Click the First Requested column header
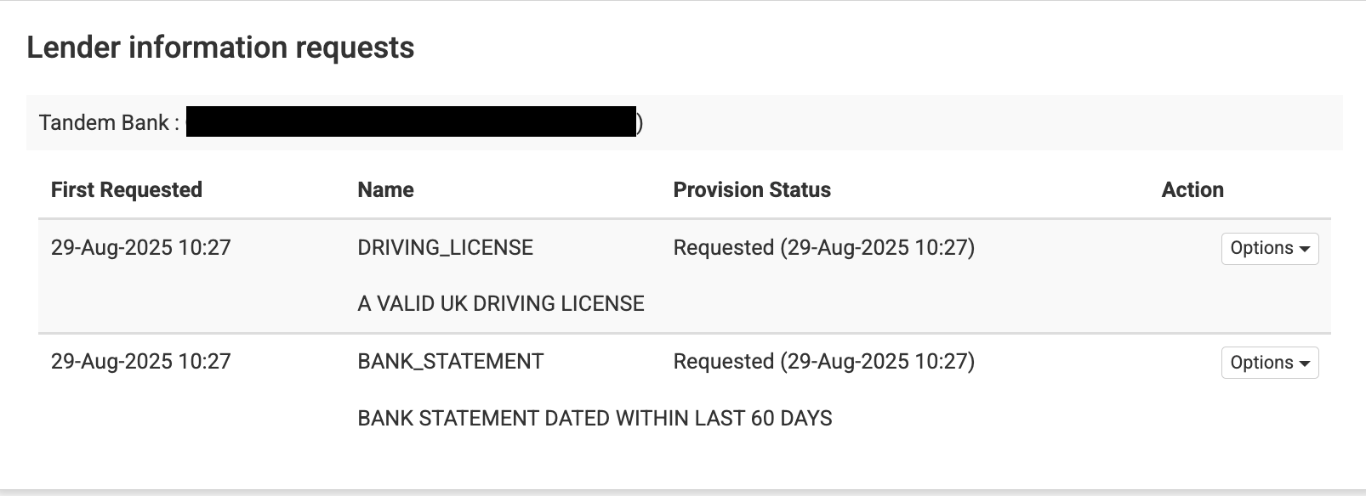The height and width of the screenshot is (496, 1366). click(x=126, y=189)
